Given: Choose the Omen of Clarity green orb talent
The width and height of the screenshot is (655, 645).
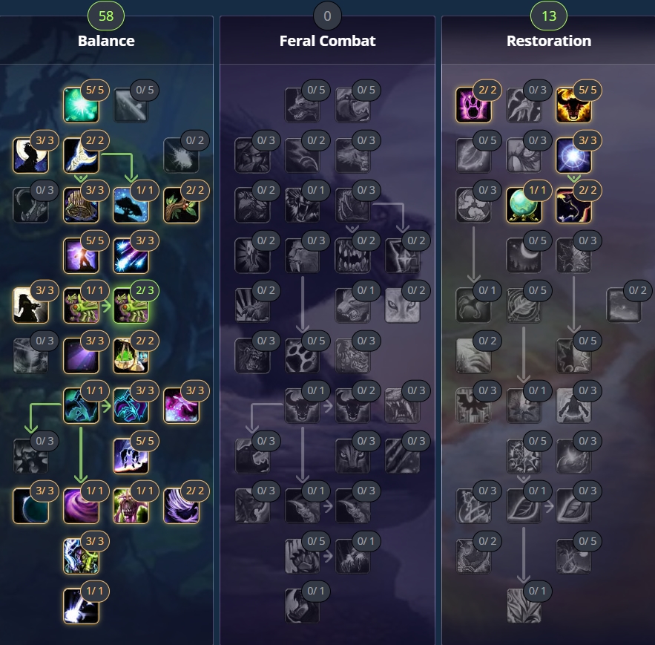Looking at the screenshot, I should point(524,206).
